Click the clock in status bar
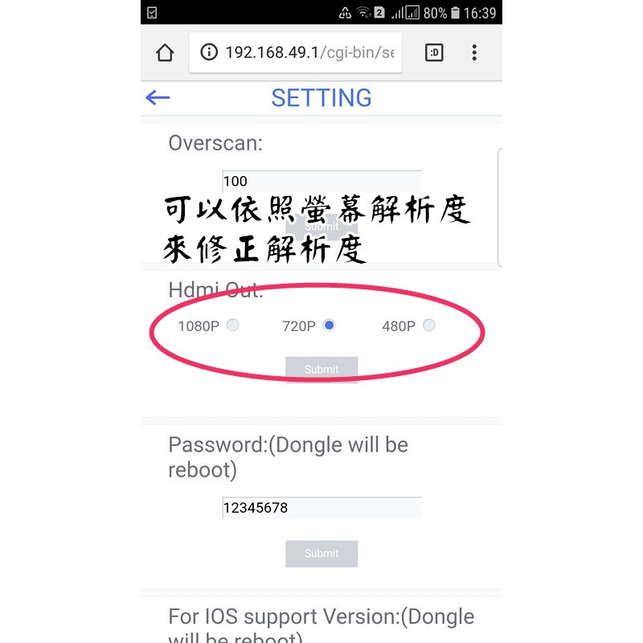Image resolution: width=643 pixels, height=643 pixels. click(x=480, y=13)
